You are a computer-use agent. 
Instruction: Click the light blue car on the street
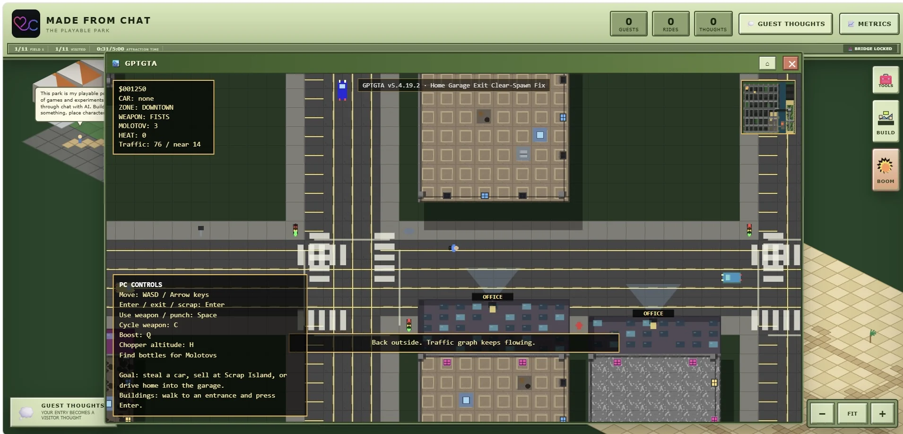[731, 278]
